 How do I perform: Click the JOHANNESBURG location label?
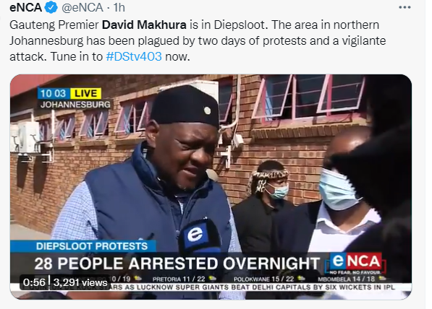[75, 105]
